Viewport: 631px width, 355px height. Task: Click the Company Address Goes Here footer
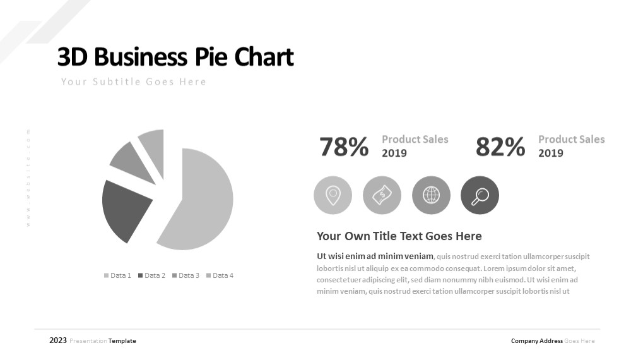pyautogui.click(x=553, y=341)
